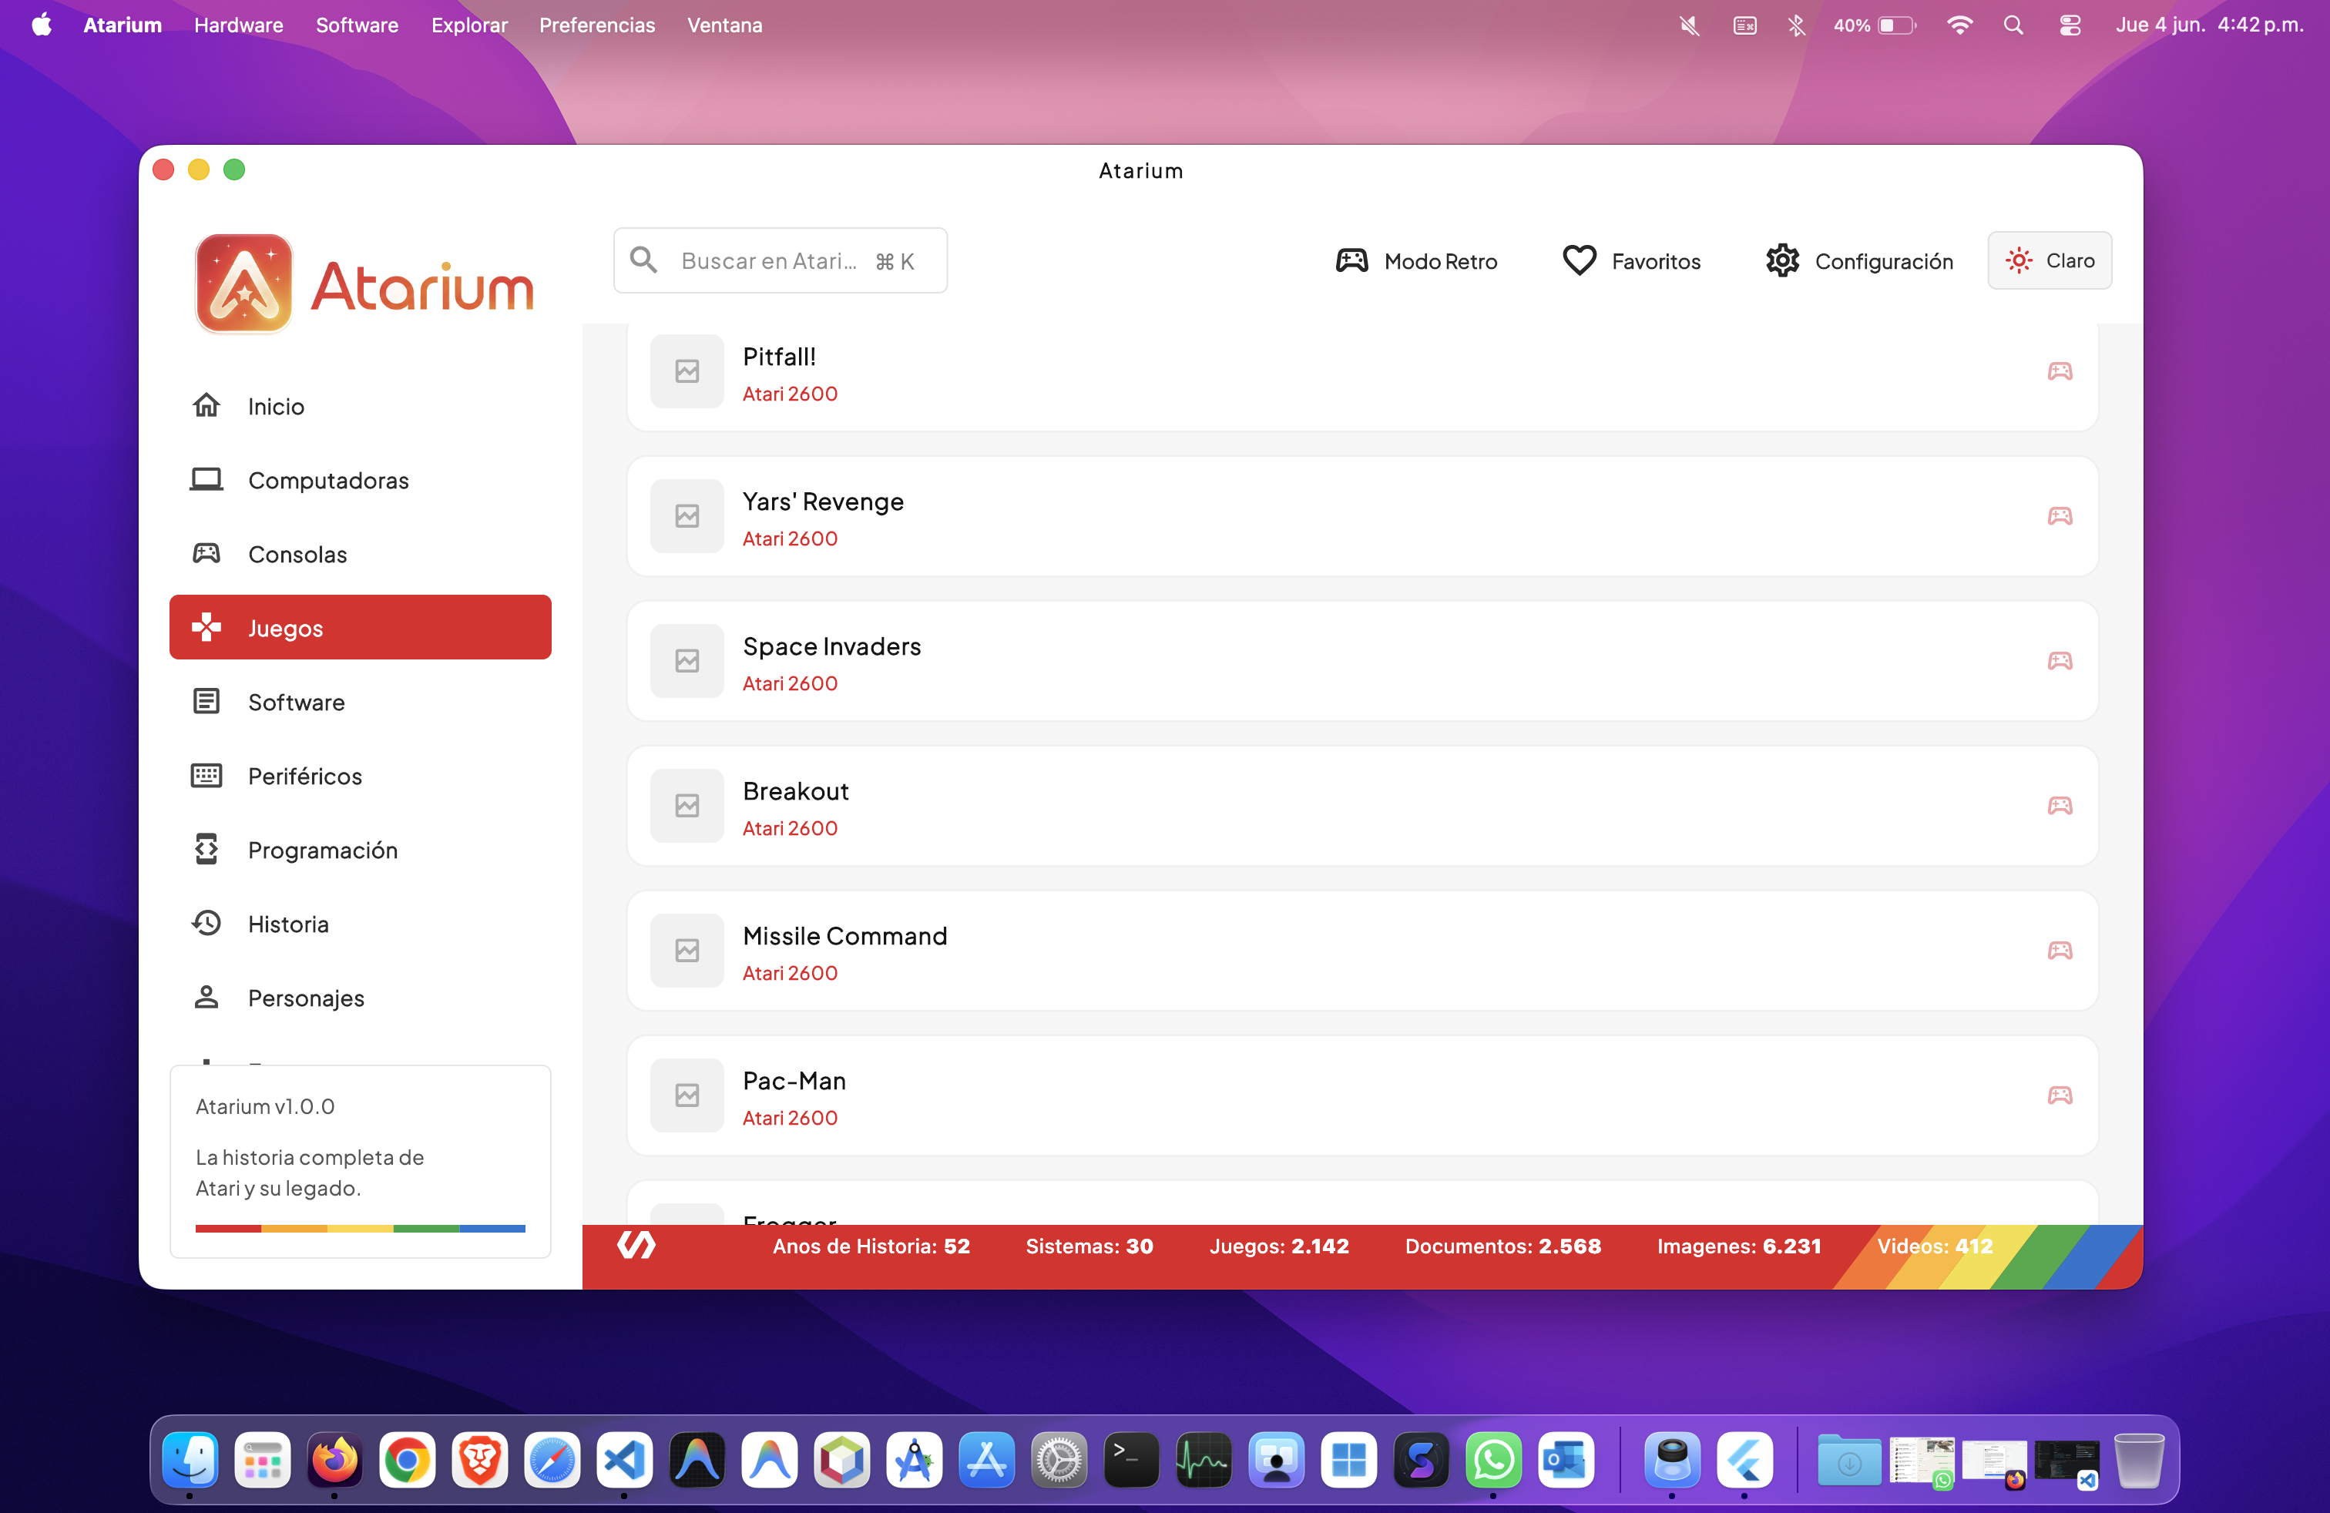The width and height of the screenshot is (2330, 1513).
Task: Open the Atarium menu in the menu bar
Action: tap(123, 25)
